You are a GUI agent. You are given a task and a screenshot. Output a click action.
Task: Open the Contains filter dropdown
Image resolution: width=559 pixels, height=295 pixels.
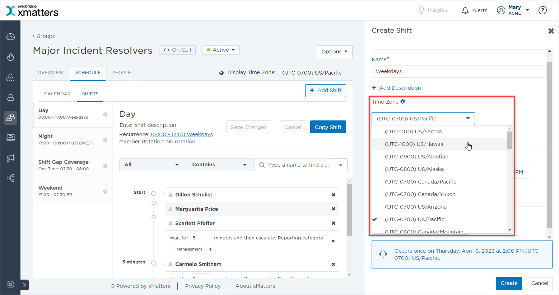pos(220,165)
